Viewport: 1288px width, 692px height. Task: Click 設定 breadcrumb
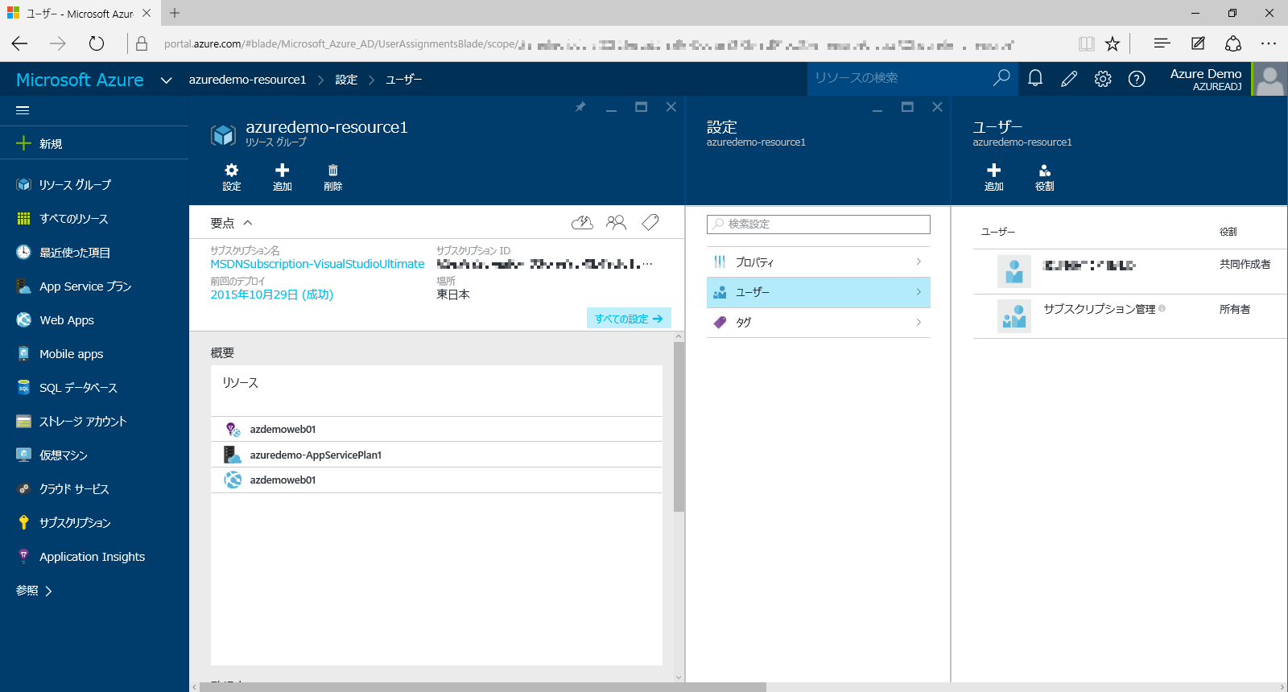click(346, 80)
